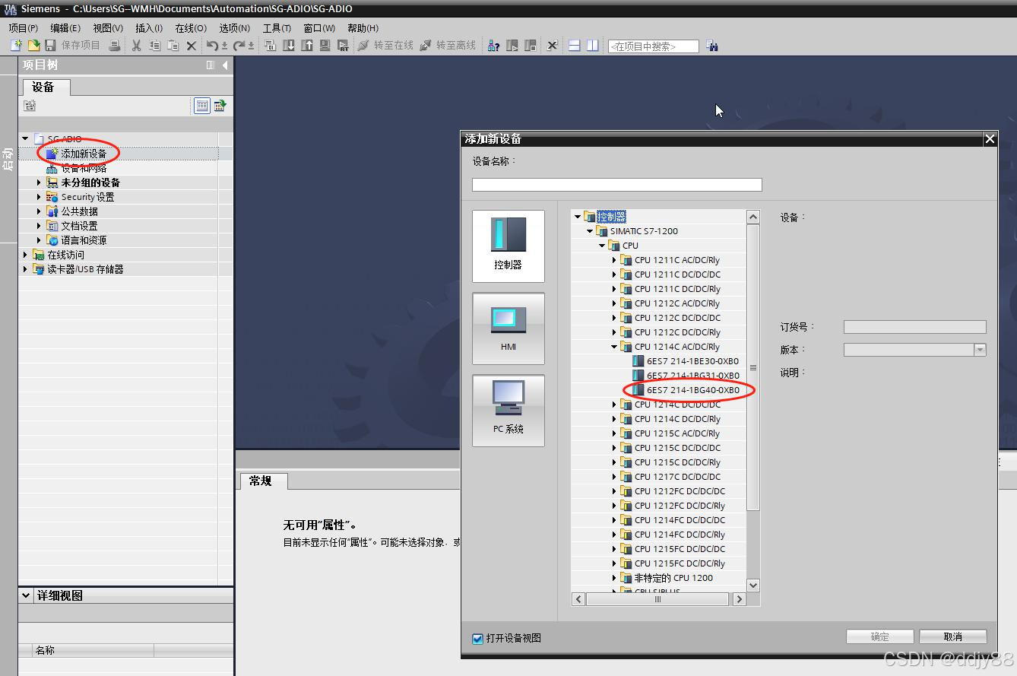Undo the last action
This screenshot has width=1017, height=676.
pyautogui.click(x=213, y=46)
